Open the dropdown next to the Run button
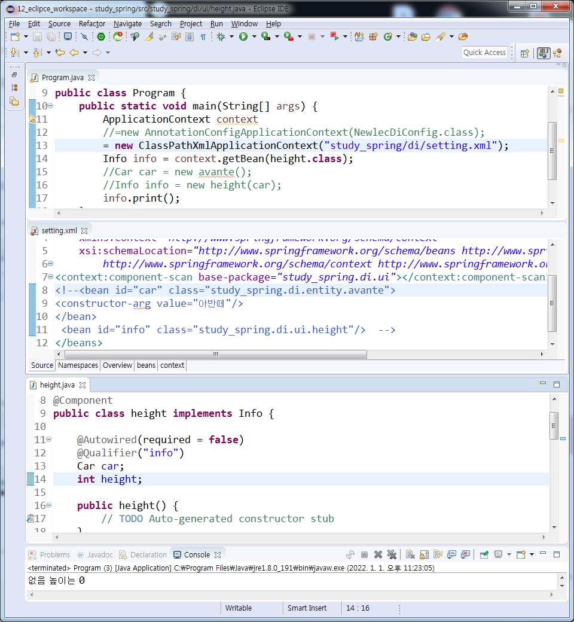 tap(254, 37)
